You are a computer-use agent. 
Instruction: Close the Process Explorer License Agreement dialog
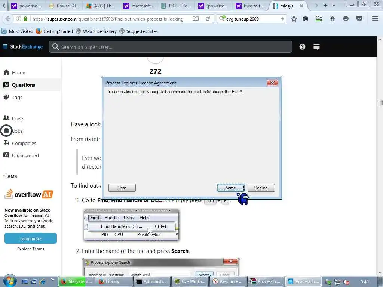click(272, 83)
